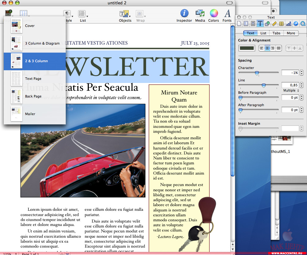Open the Layout inspector pane
The height and width of the screenshot is (255, 307).
click(246, 24)
